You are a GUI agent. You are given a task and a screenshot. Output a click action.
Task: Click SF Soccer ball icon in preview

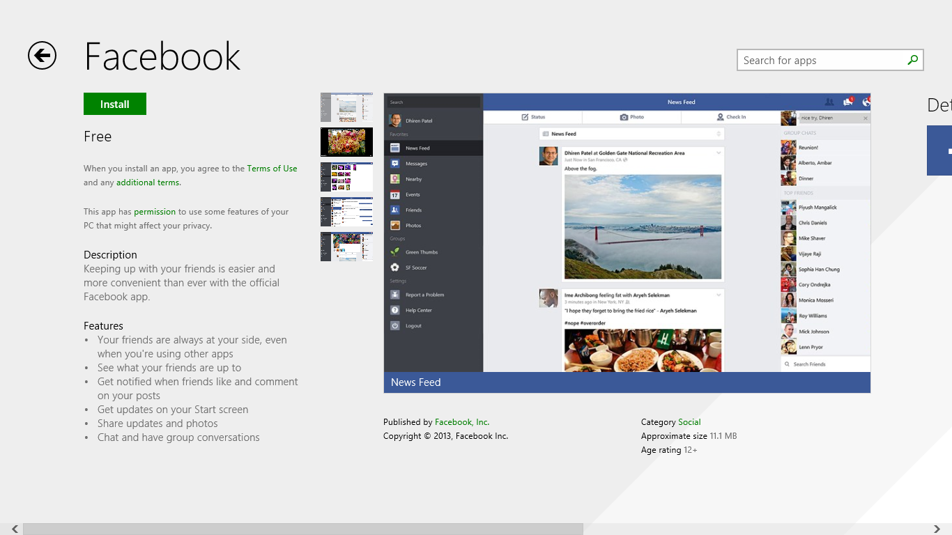pos(395,267)
